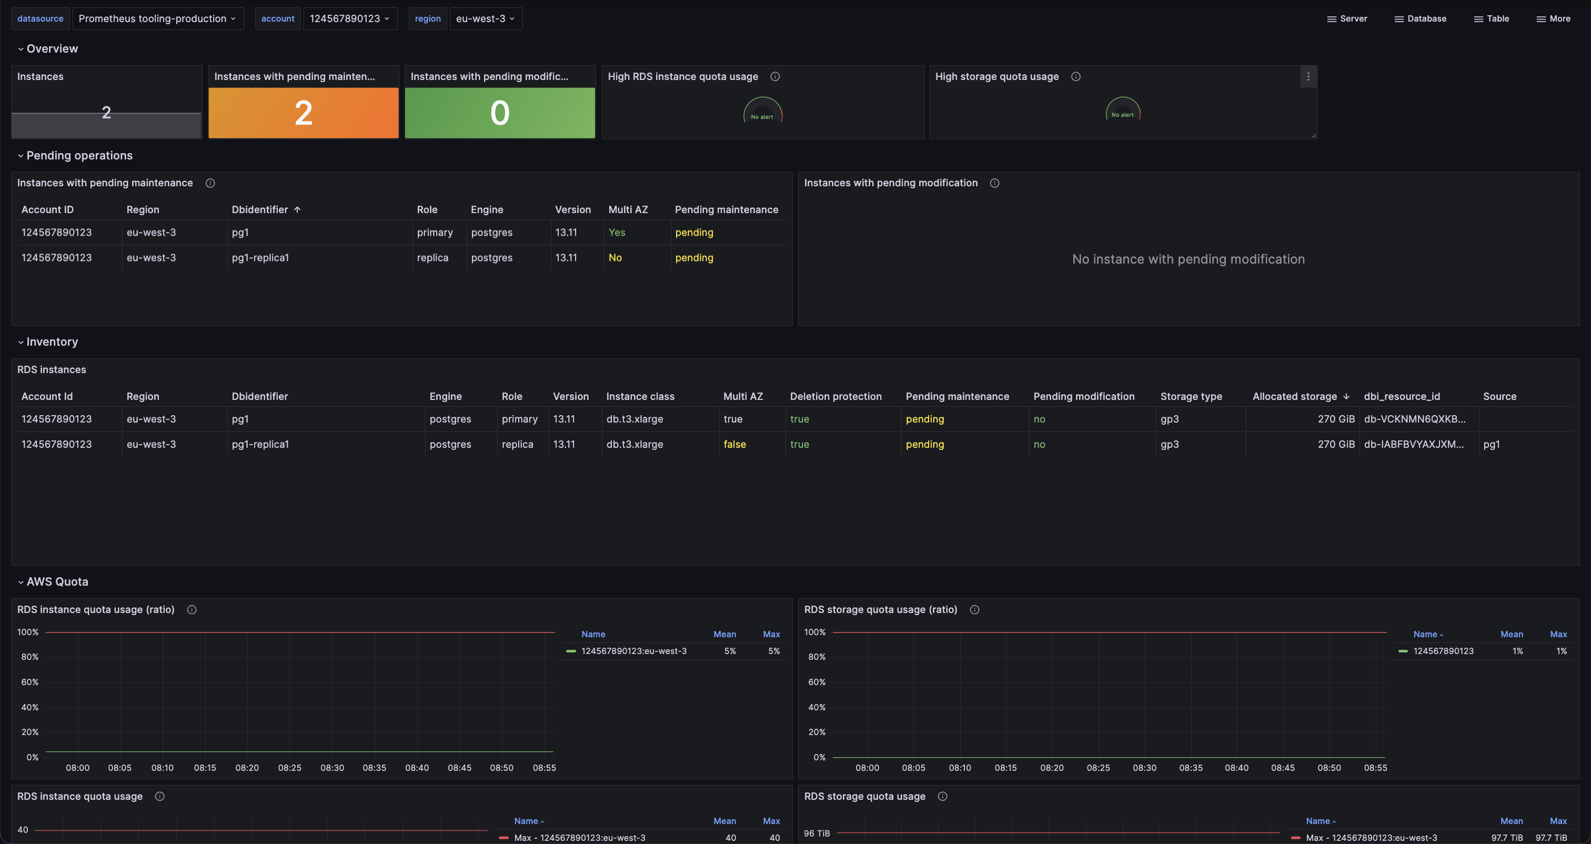Open the High storage quota panel kebab menu

tap(1307, 77)
